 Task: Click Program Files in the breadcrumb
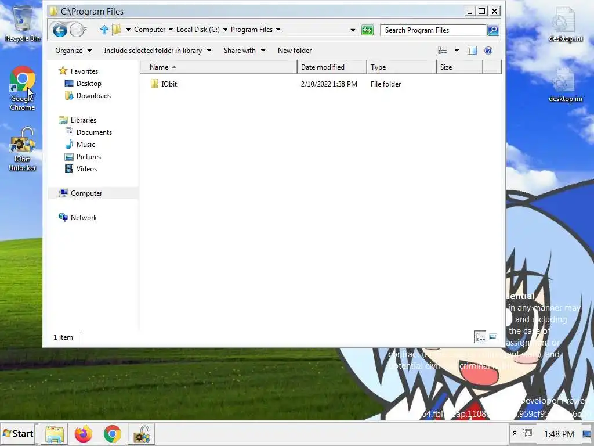[252, 30]
